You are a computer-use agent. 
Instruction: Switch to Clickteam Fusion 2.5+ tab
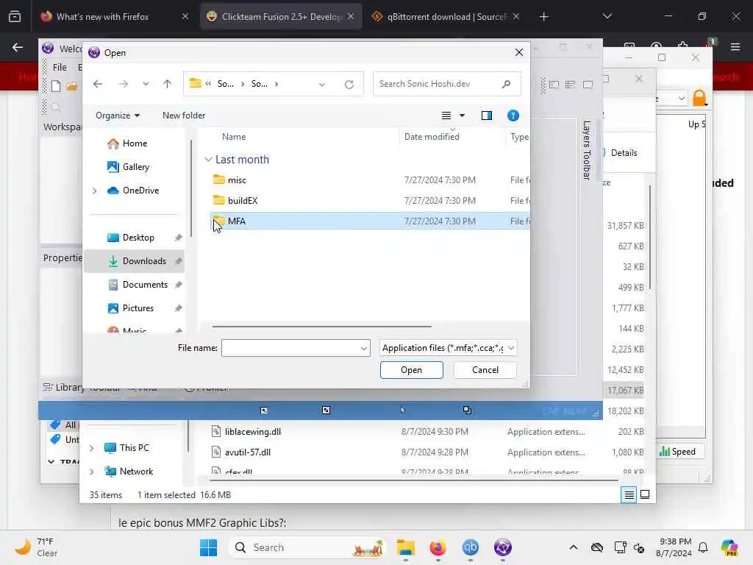280,17
